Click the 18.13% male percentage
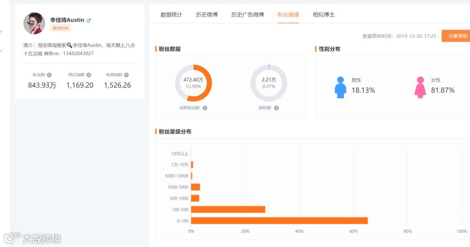Image resolution: width=470 pixels, height=247 pixels. point(363,90)
